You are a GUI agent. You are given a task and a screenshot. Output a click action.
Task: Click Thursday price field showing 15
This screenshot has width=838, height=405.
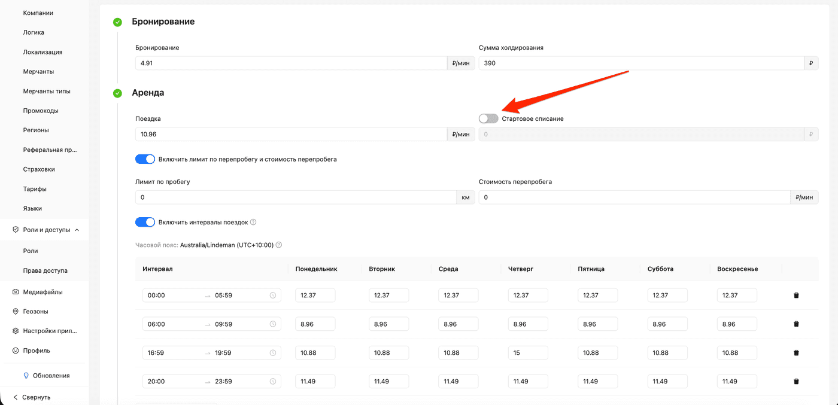point(528,353)
